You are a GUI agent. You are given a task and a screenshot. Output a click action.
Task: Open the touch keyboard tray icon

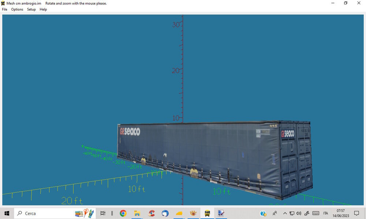[x=316, y=213]
